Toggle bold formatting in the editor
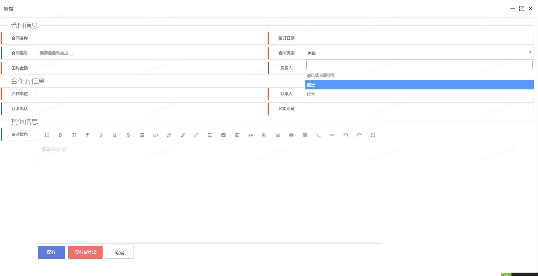The image size is (538, 276). (60, 135)
